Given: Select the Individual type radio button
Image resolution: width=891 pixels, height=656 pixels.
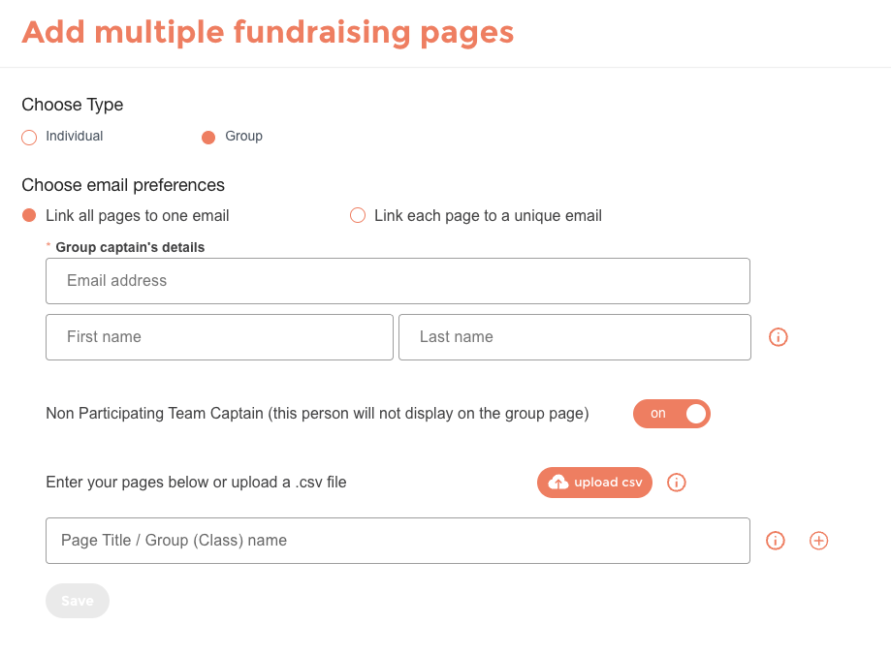Looking at the screenshot, I should click(x=29, y=138).
